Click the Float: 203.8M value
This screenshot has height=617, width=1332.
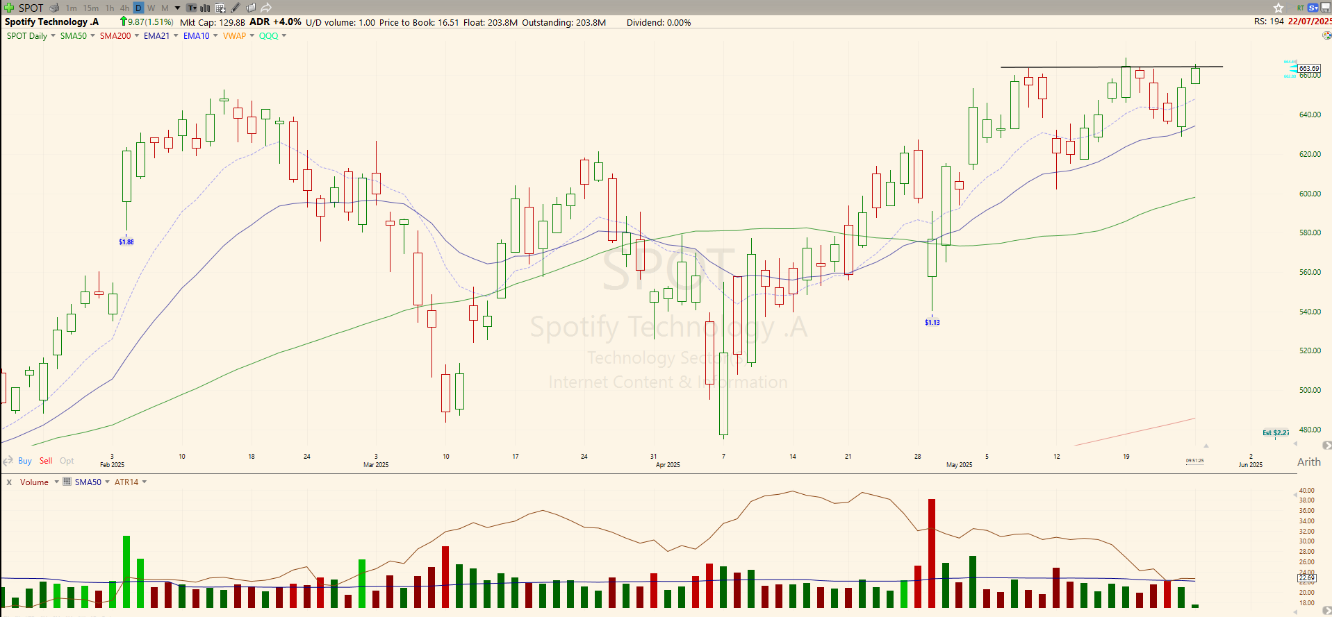coord(491,22)
